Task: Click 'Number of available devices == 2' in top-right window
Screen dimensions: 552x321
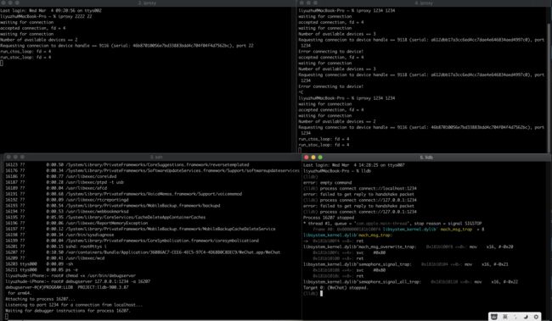Action: click(337, 121)
